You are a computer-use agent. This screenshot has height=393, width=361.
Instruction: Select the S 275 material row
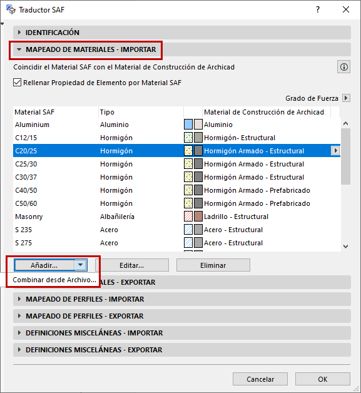[x=176, y=243]
